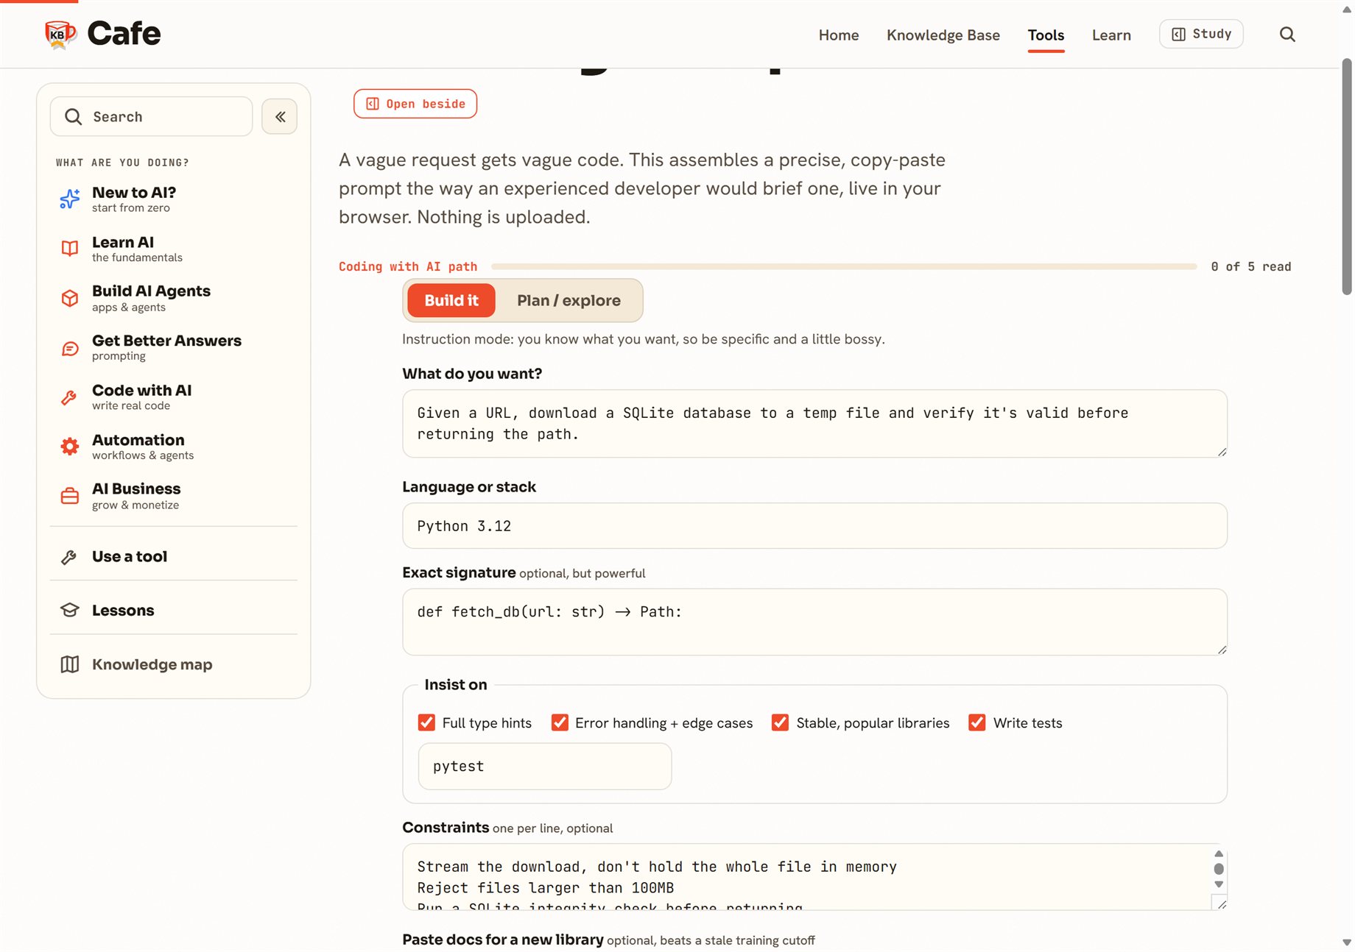
Task: Click the 0 of 5 read counter
Action: pos(1250,266)
